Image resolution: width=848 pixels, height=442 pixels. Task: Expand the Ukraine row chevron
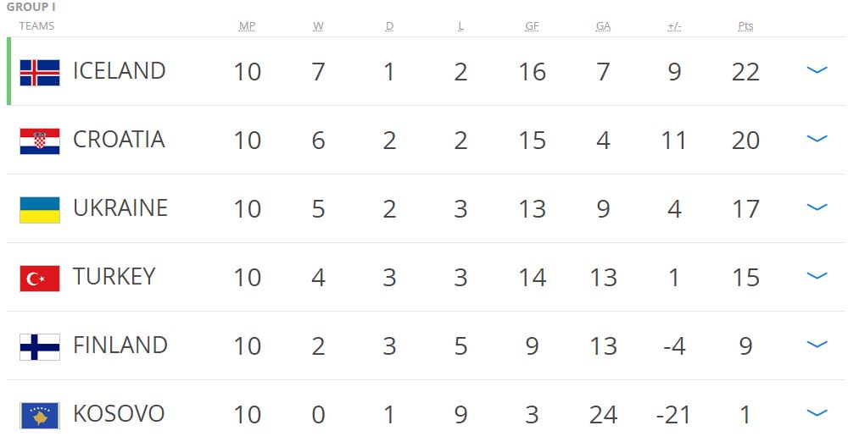coord(817,208)
